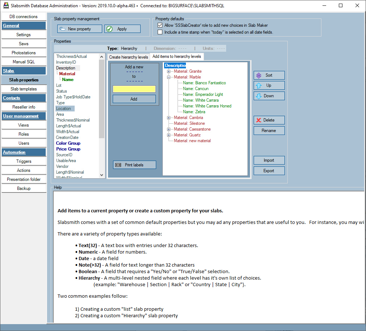This screenshot has height=331, width=366.
Task: Click the User management header link
Action: (21, 116)
